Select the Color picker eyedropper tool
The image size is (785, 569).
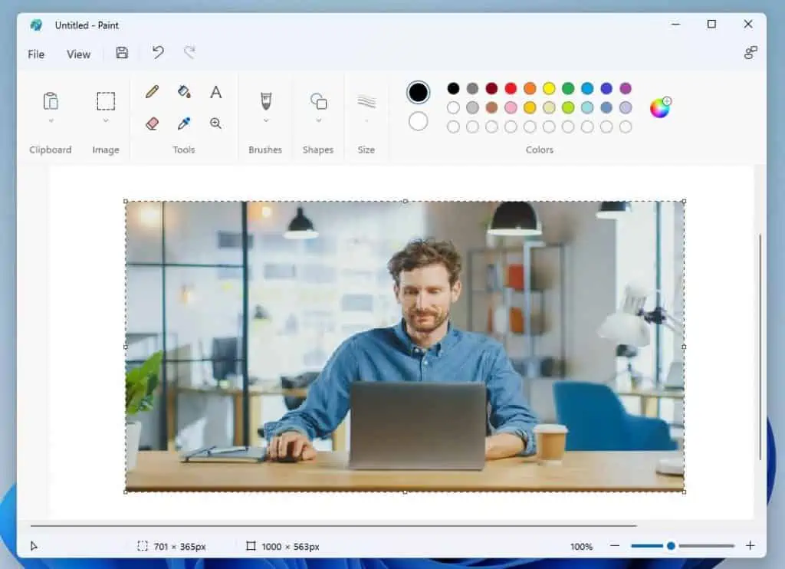pos(184,123)
